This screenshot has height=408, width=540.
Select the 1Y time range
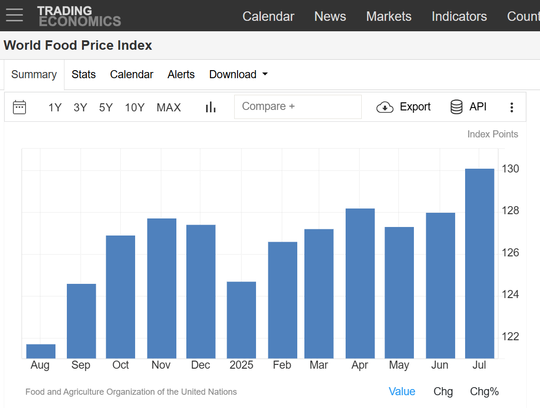click(55, 108)
